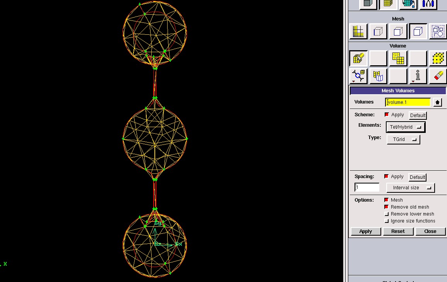Viewport: 447px width, 282px height.
Task: Click the Volumes pick-list up arrow button
Action: coord(437,102)
